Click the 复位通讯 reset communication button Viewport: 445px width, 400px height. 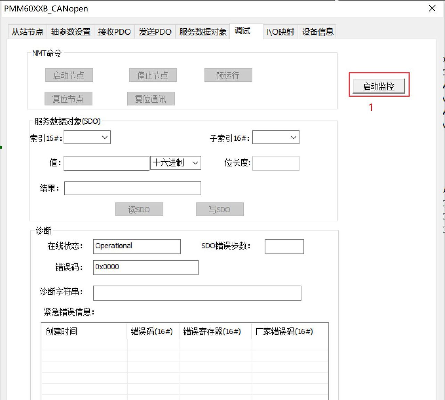pyautogui.click(x=151, y=98)
